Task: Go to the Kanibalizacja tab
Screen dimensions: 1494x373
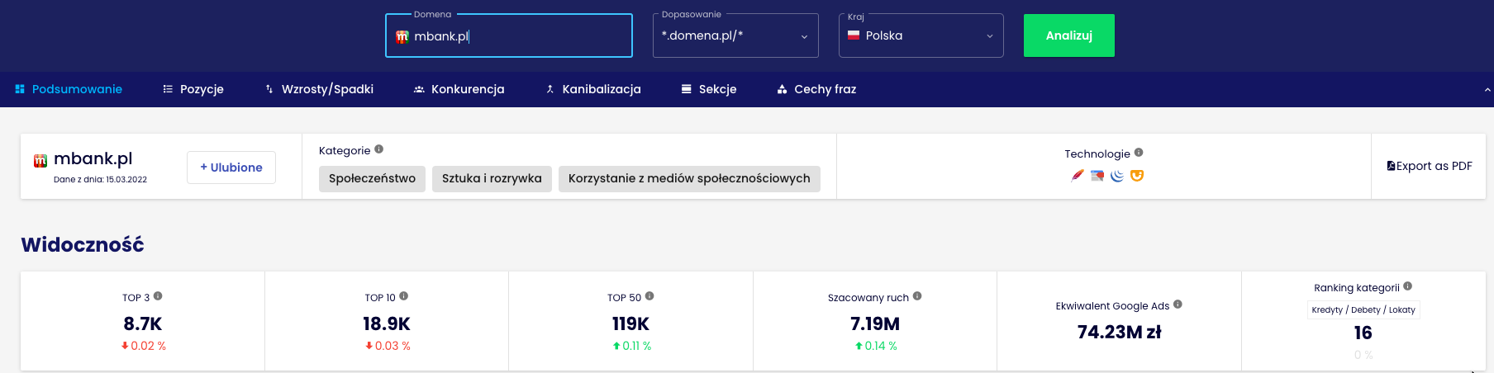Action: 593,89
